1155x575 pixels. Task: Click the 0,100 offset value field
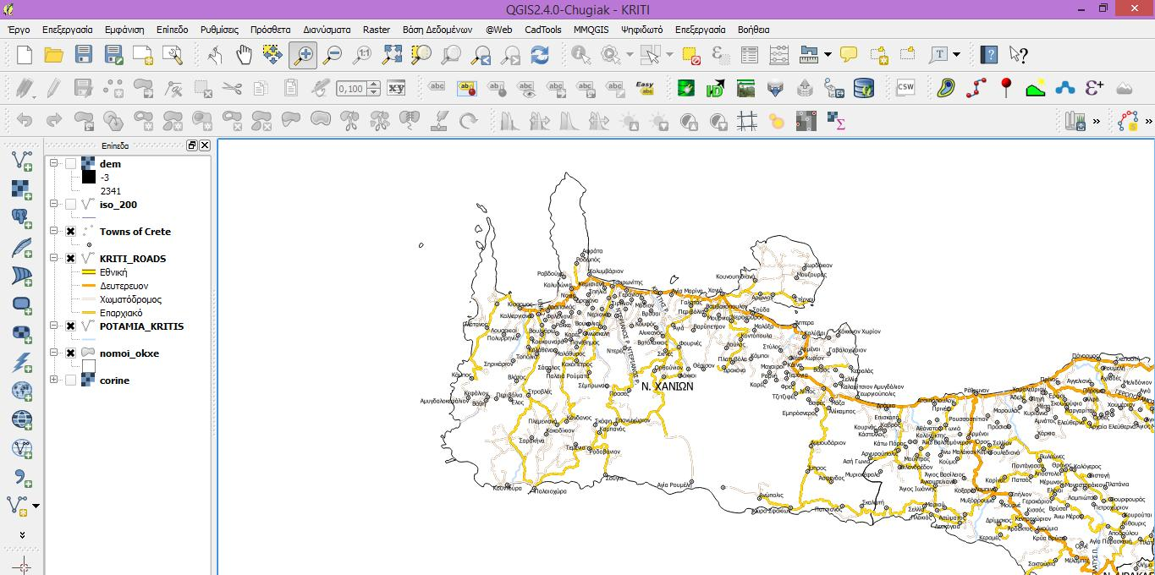pyautogui.click(x=351, y=88)
